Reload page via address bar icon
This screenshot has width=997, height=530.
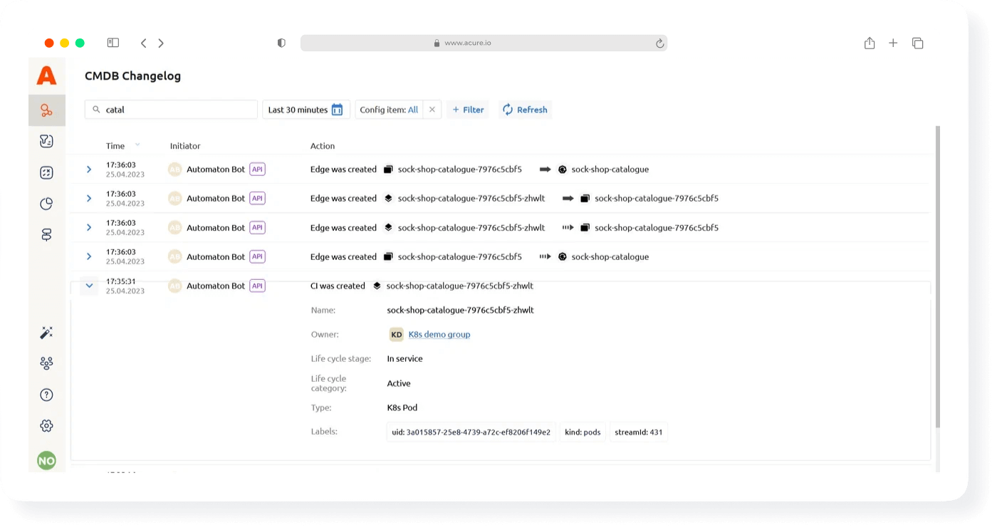tap(660, 43)
